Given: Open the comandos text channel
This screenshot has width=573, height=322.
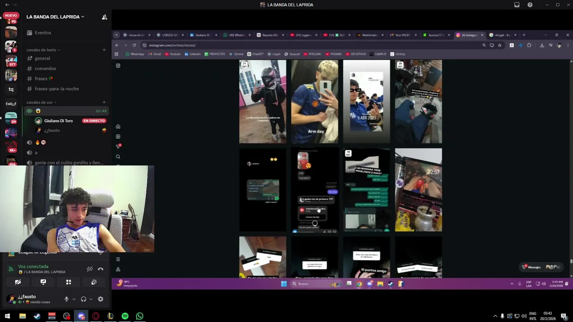Looking at the screenshot, I should click(x=66, y=68).
